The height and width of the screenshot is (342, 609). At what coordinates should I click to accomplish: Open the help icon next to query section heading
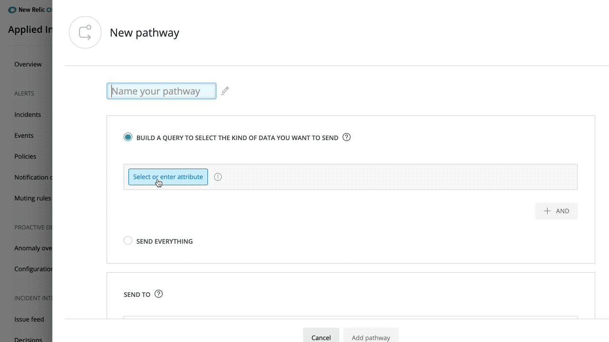(x=346, y=137)
